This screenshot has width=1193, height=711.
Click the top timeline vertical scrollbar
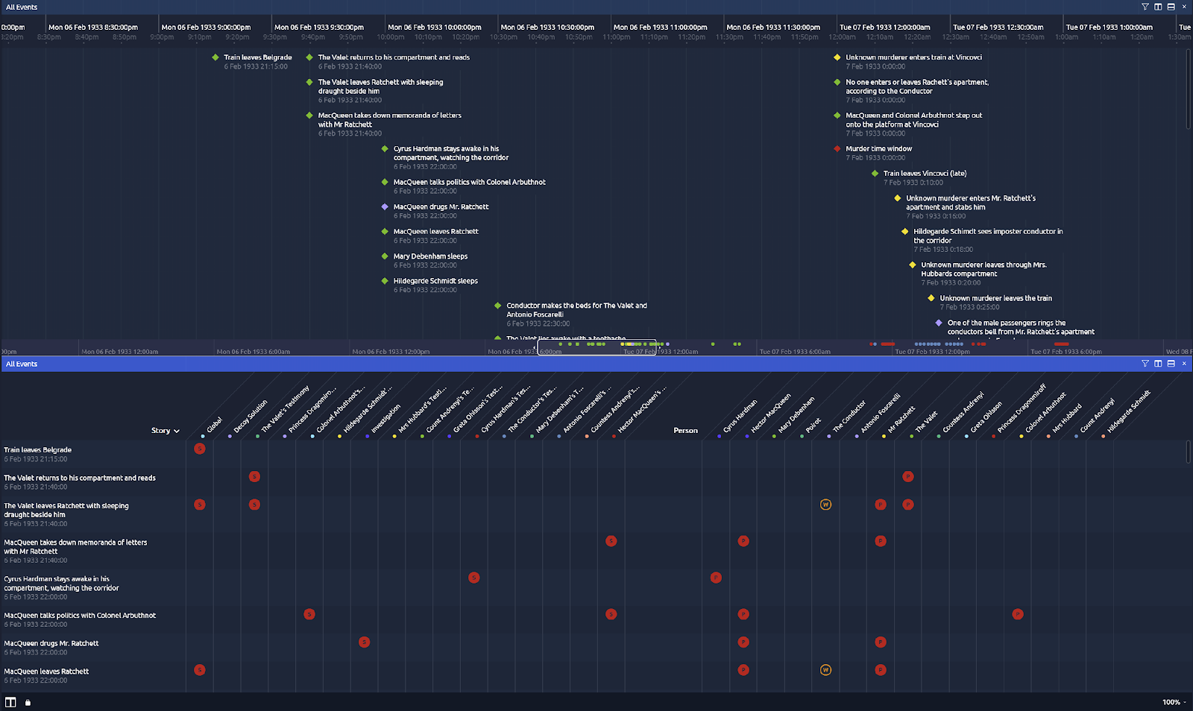(1189, 88)
